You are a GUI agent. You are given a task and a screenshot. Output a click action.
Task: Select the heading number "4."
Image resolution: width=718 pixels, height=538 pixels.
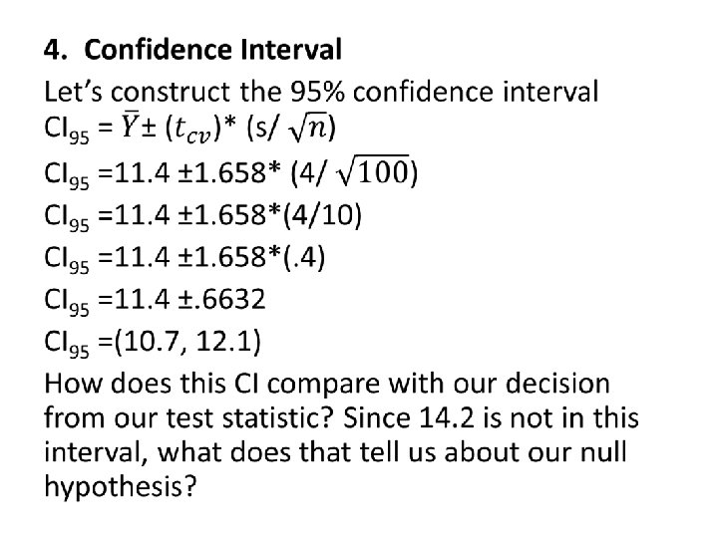pos(56,50)
